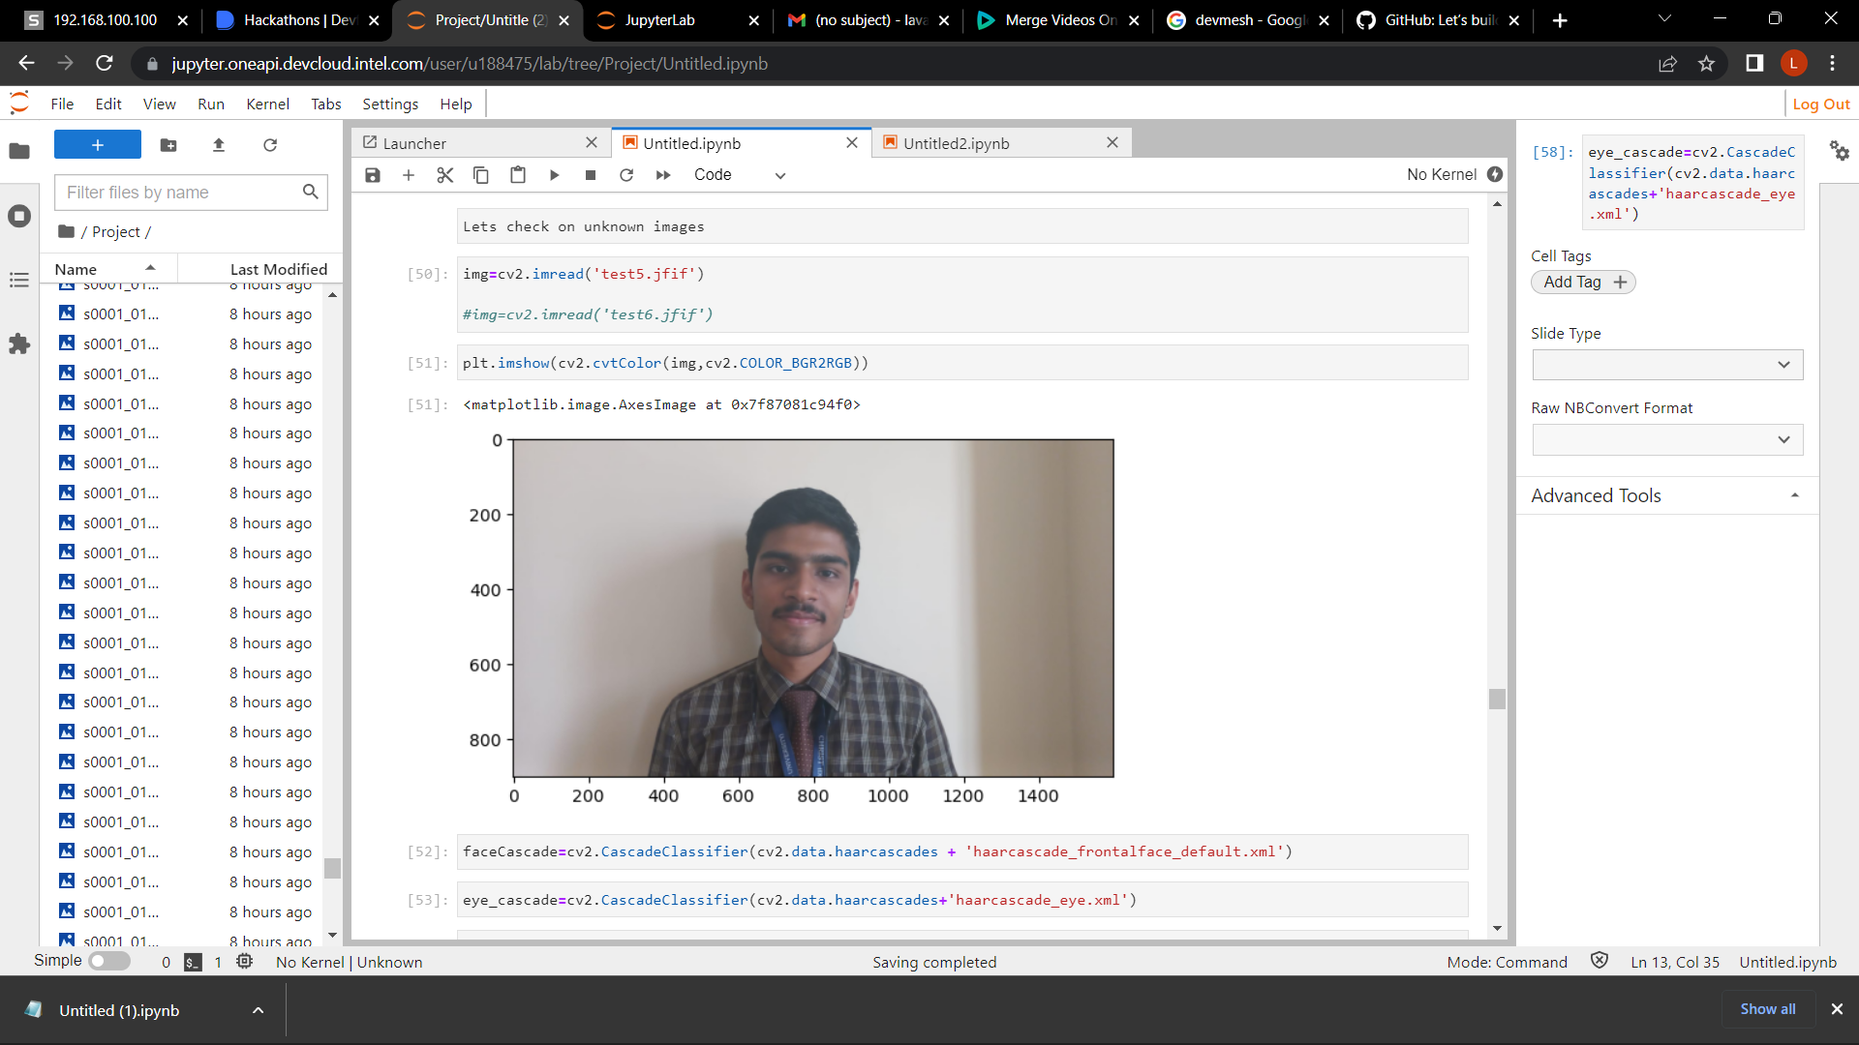Open the Slide Type dropdown
1859x1045 pixels.
pyautogui.click(x=1667, y=365)
